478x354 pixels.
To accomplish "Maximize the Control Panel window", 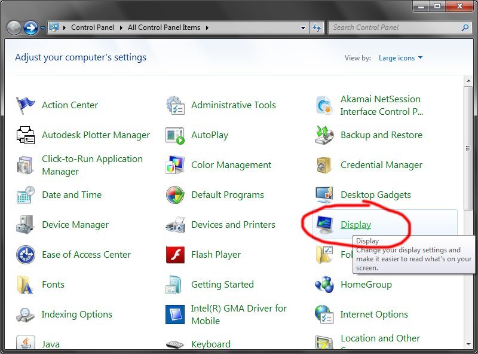I will 437,6.
